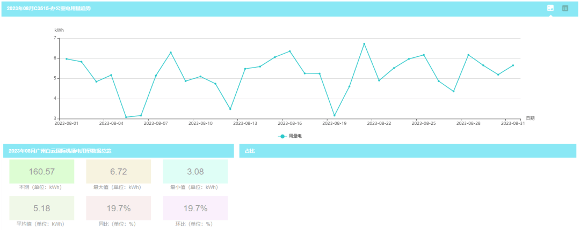Click the peak data point above 6.5 kWh

(x=364, y=44)
